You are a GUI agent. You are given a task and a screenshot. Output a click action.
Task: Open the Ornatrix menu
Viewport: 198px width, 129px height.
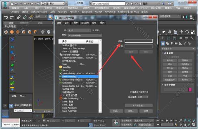[15, 12]
